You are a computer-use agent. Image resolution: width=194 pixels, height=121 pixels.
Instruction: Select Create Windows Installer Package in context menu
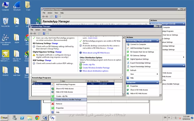tap(69, 100)
